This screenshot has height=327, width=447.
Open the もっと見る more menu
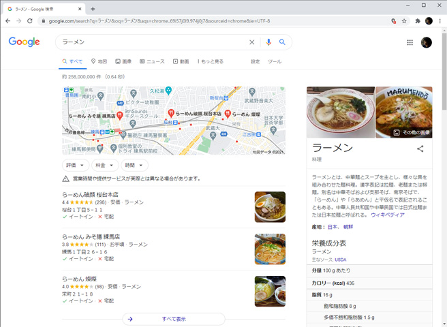click(x=210, y=61)
